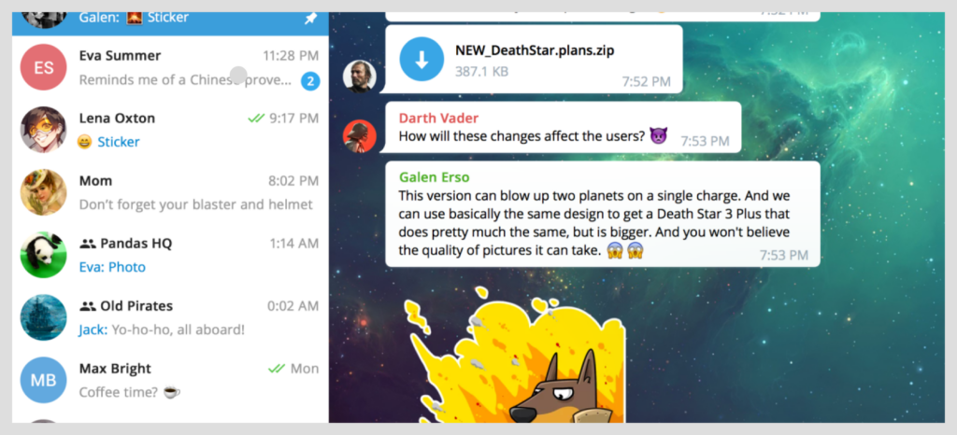Open the Pandas HQ conversation
Viewport: 957px width, 435px height.
[170, 255]
